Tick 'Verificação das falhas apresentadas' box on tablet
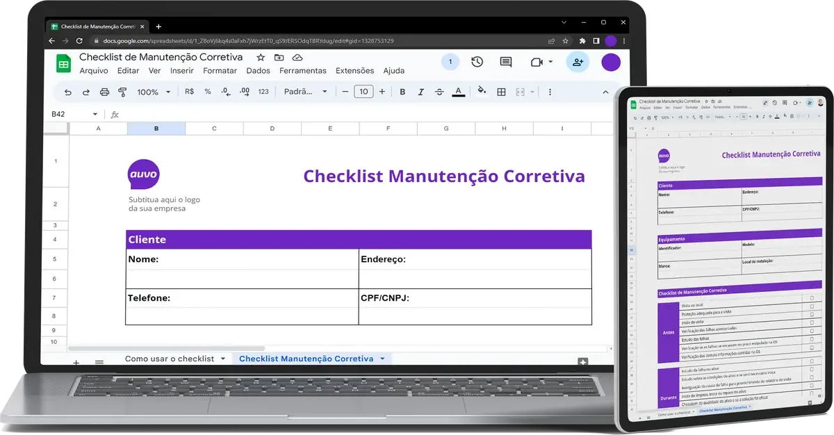 tap(812, 322)
